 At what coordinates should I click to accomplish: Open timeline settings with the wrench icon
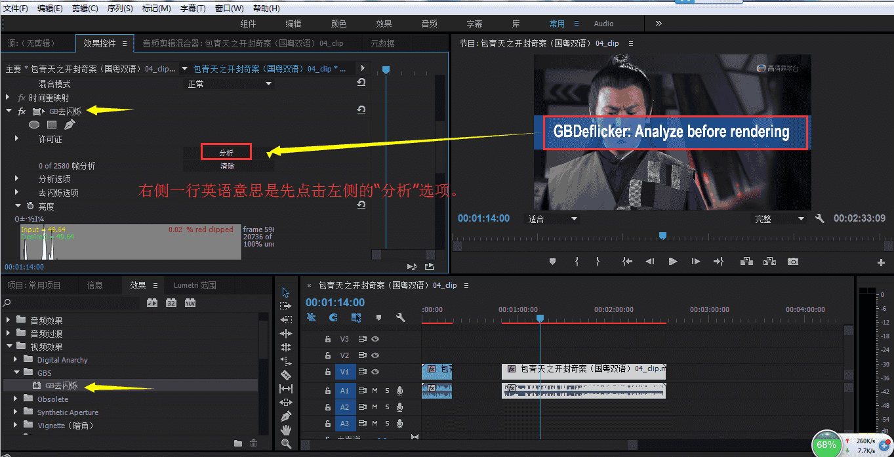coord(400,318)
